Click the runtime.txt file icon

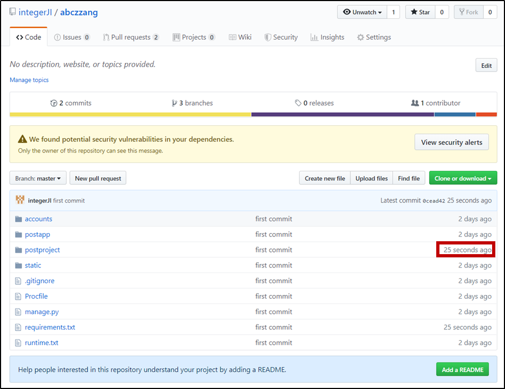click(18, 343)
